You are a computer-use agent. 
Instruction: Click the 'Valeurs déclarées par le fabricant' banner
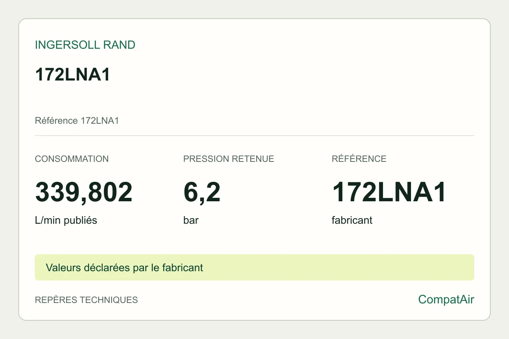[x=255, y=267]
